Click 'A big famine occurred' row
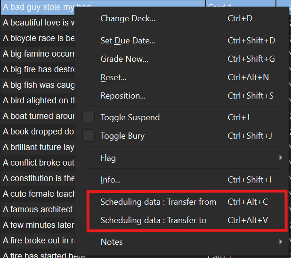This screenshot has height=258, width=291. pos(39,54)
